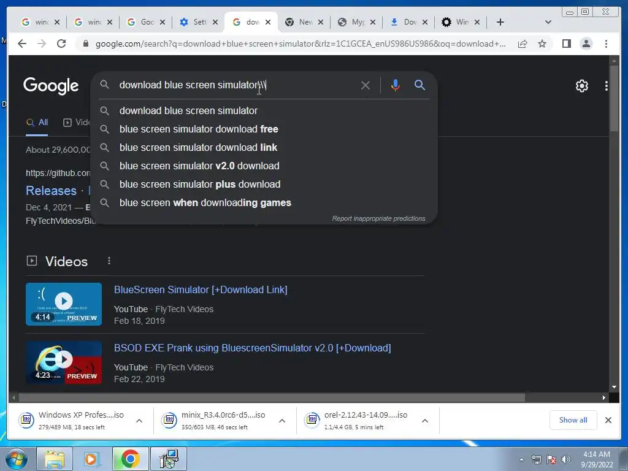Click the scroll down arrow
Viewport: 628px width, 471px height.
(x=614, y=387)
